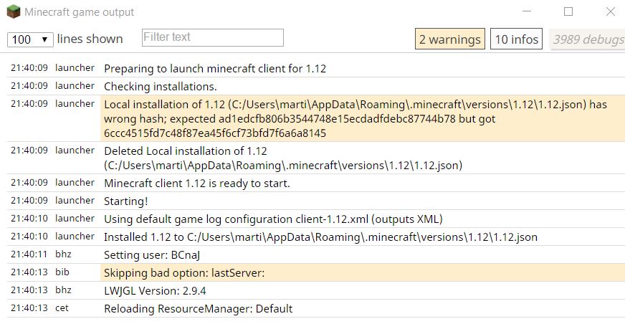This screenshot has height=324, width=625.
Task: Toggle the 3989 debugs filter
Action: (588, 39)
